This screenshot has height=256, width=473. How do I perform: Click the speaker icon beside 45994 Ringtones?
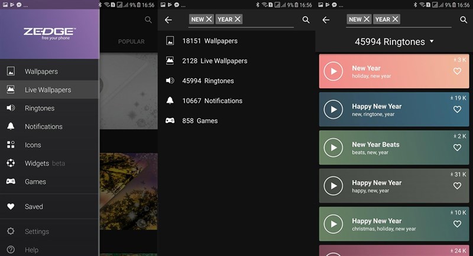coord(170,81)
